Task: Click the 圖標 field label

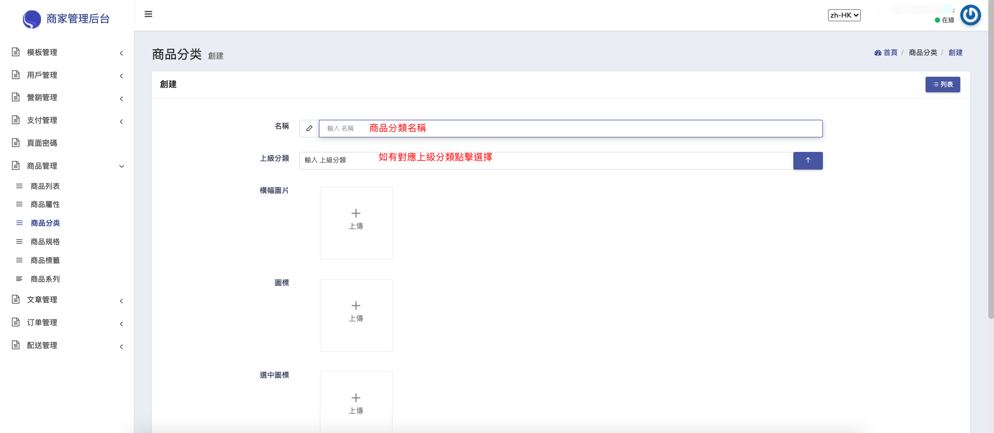Action: tap(282, 283)
